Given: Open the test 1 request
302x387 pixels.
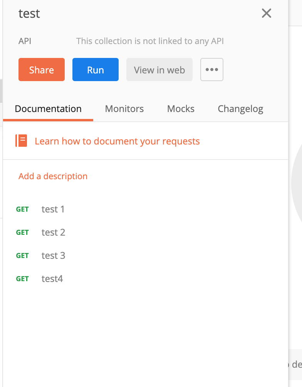Looking at the screenshot, I should (53, 209).
